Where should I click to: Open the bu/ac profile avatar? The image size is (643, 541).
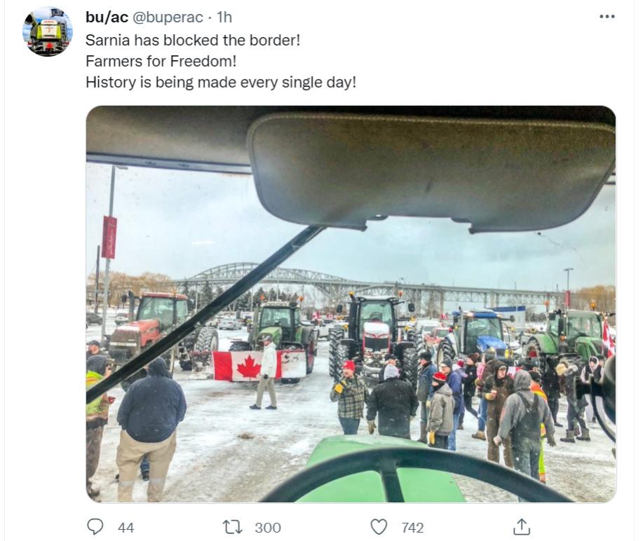pos(48,32)
